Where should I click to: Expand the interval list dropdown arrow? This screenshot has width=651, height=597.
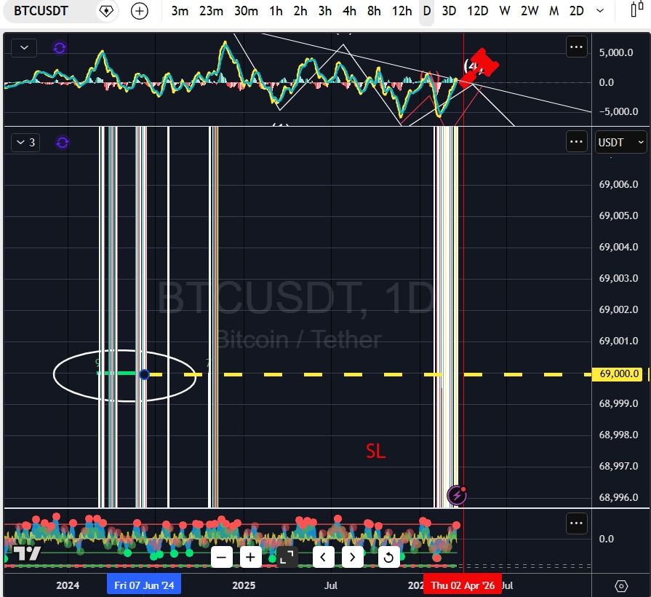tap(600, 11)
